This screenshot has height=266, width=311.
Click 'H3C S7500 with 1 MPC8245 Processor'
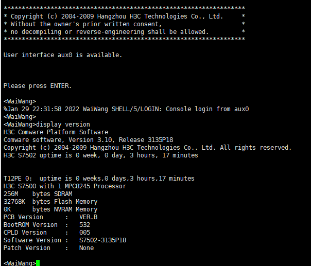click(x=65, y=186)
